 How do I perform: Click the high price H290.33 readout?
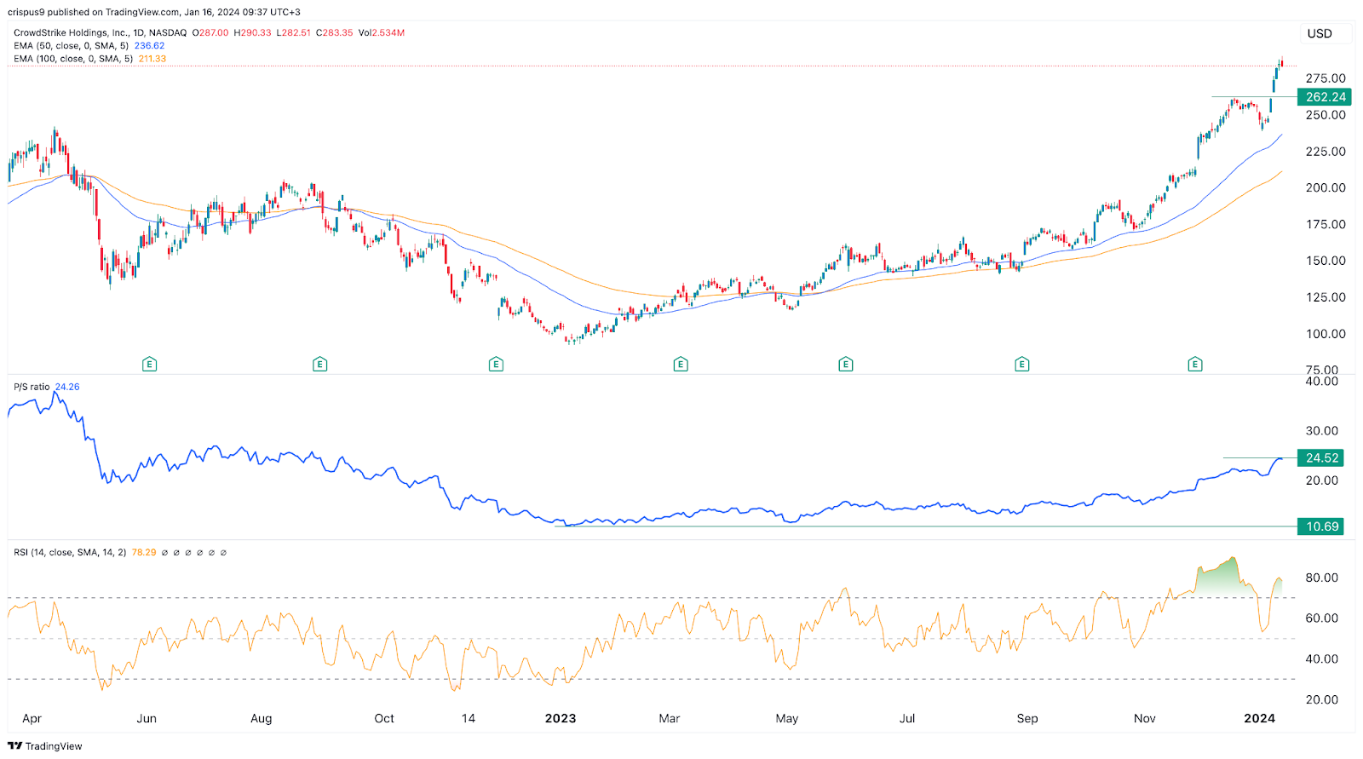[253, 32]
